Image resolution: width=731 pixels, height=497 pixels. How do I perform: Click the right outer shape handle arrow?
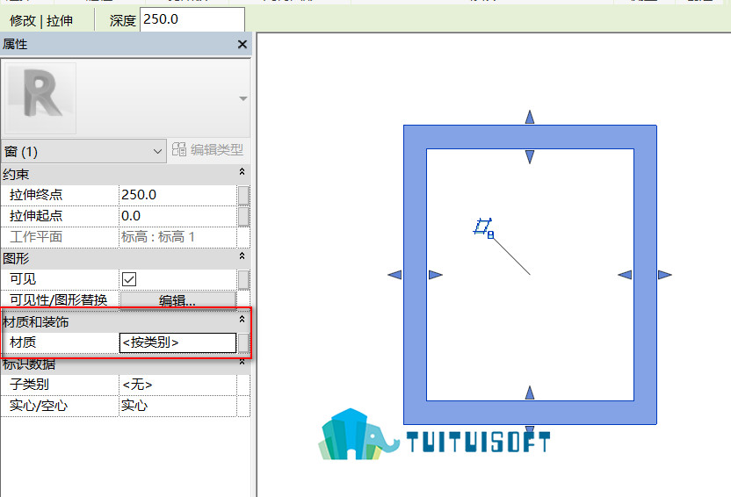665,275
